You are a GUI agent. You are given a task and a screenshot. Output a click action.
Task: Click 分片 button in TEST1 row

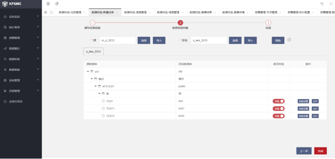click(x=315, y=109)
